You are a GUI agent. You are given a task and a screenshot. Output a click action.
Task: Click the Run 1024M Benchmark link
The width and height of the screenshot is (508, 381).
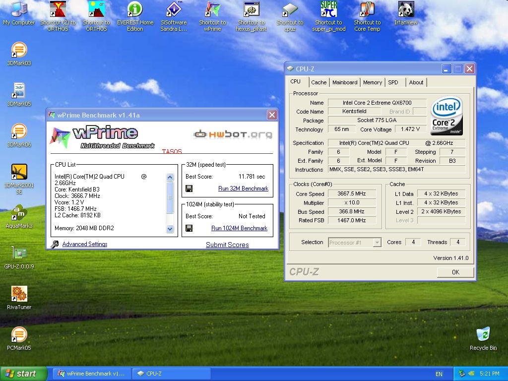click(240, 228)
